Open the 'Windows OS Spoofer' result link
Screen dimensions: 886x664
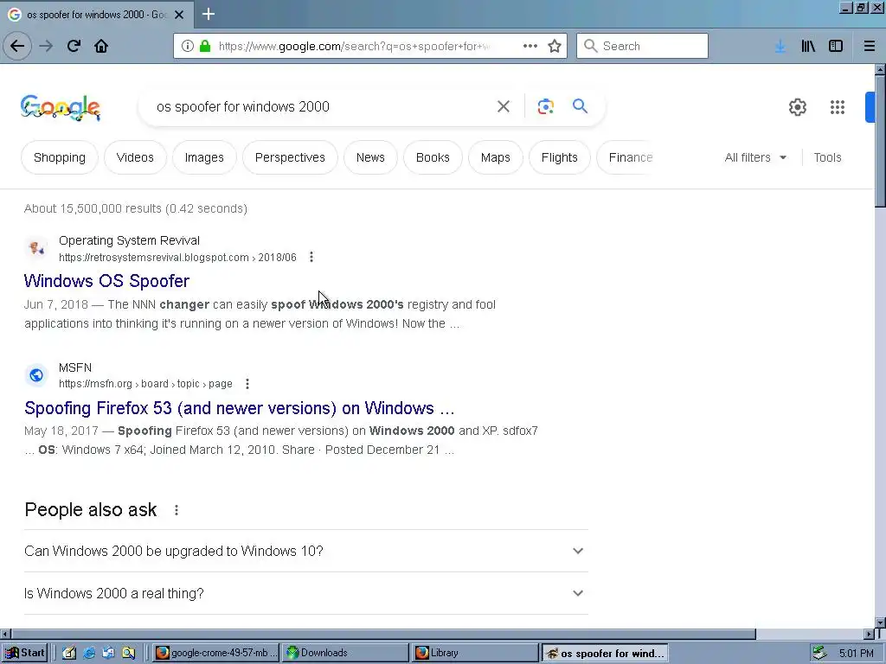[106, 281]
